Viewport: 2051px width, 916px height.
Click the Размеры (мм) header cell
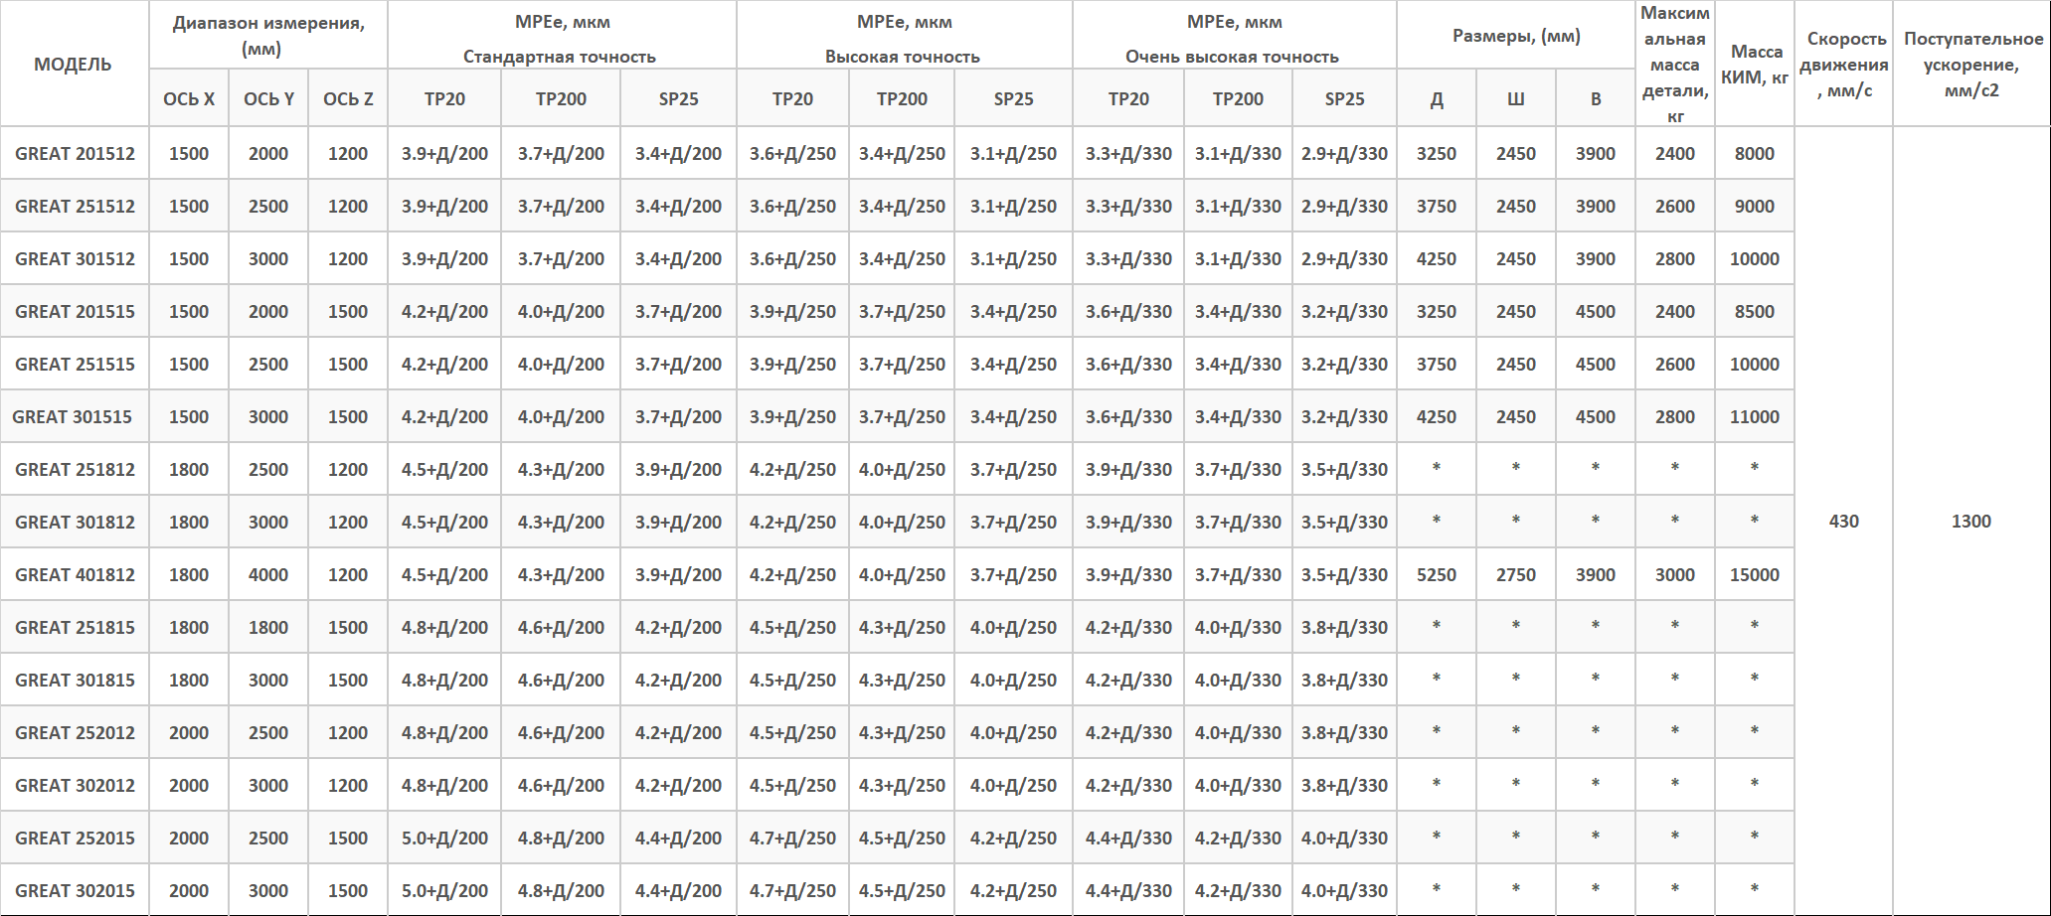pyautogui.click(x=1516, y=36)
